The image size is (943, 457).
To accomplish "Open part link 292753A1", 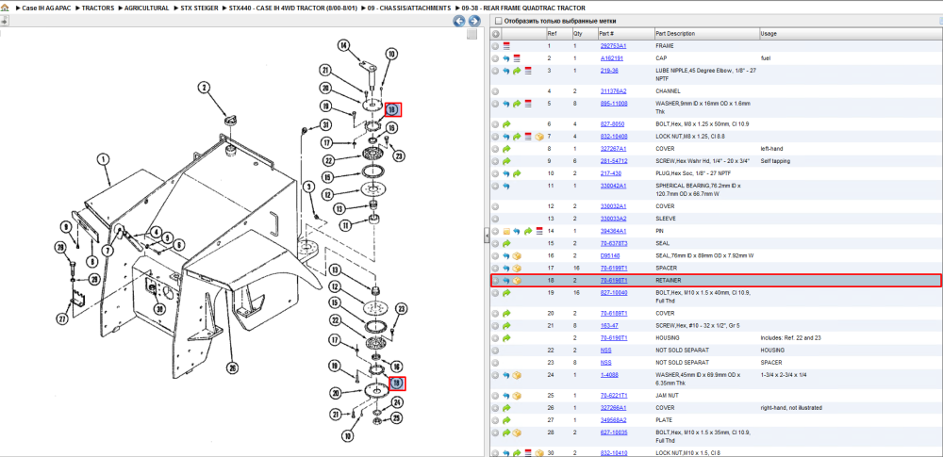I will coord(614,45).
